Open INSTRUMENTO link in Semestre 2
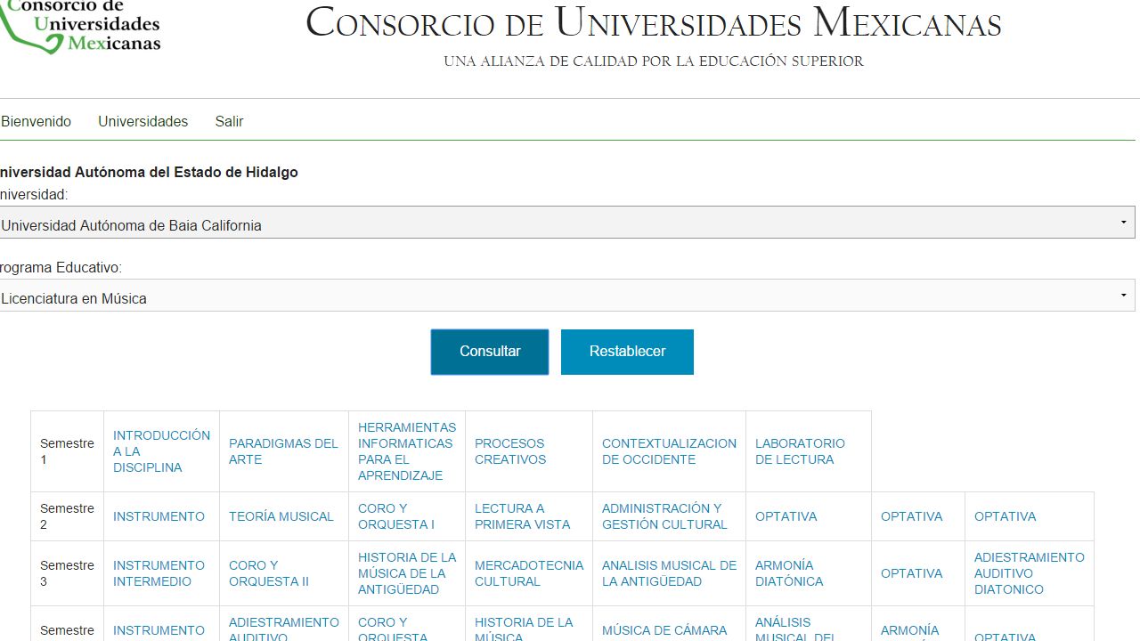Viewport: 1140px width, 641px height. point(159,516)
